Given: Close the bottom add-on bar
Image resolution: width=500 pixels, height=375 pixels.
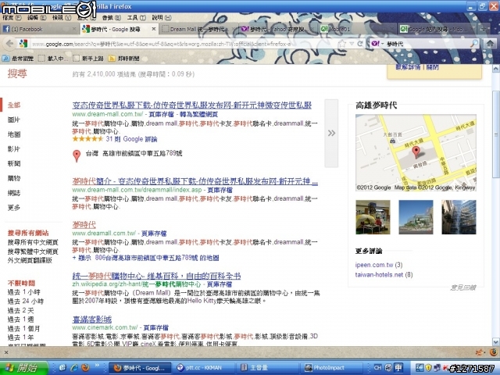Looking at the screenshot, I should 6,352.
